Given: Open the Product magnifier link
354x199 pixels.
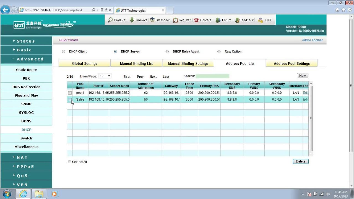Looking at the screenshot, I should pos(116,20).
